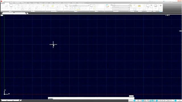Click the Paste clipboard icon
Viewport: 182px width, 102px height.
(148, 6)
